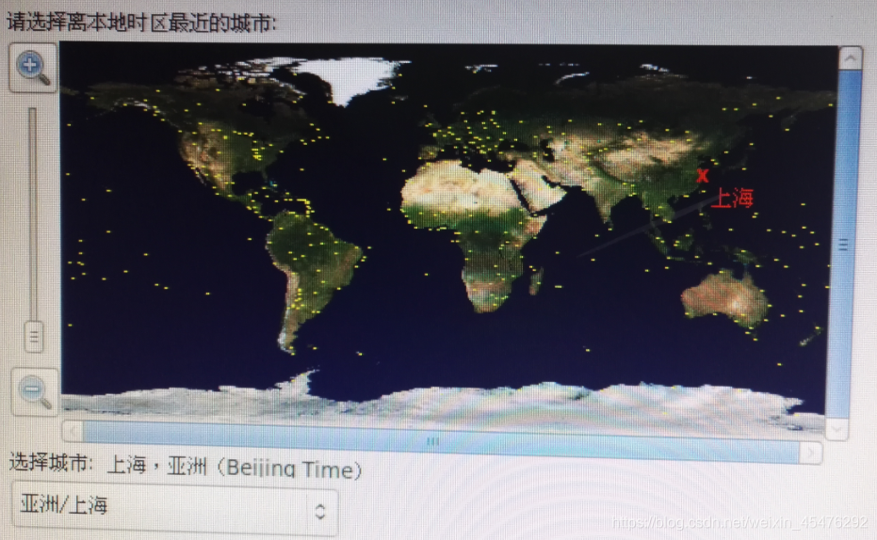Image resolution: width=877 pixels, height=540 pixels.
Task: Click the 请选择离本地时区最近的城市 heading
Action: (x=141, y=23)
